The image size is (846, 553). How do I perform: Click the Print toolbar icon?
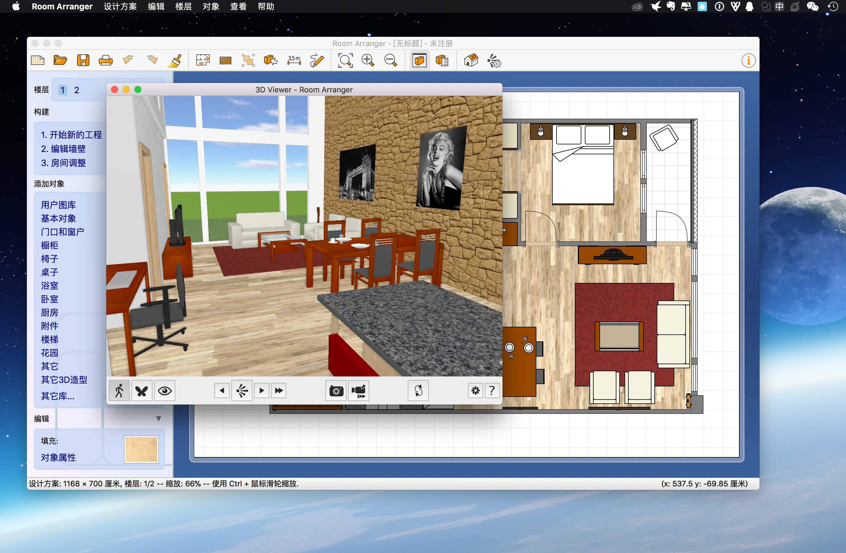pos(105,61)
